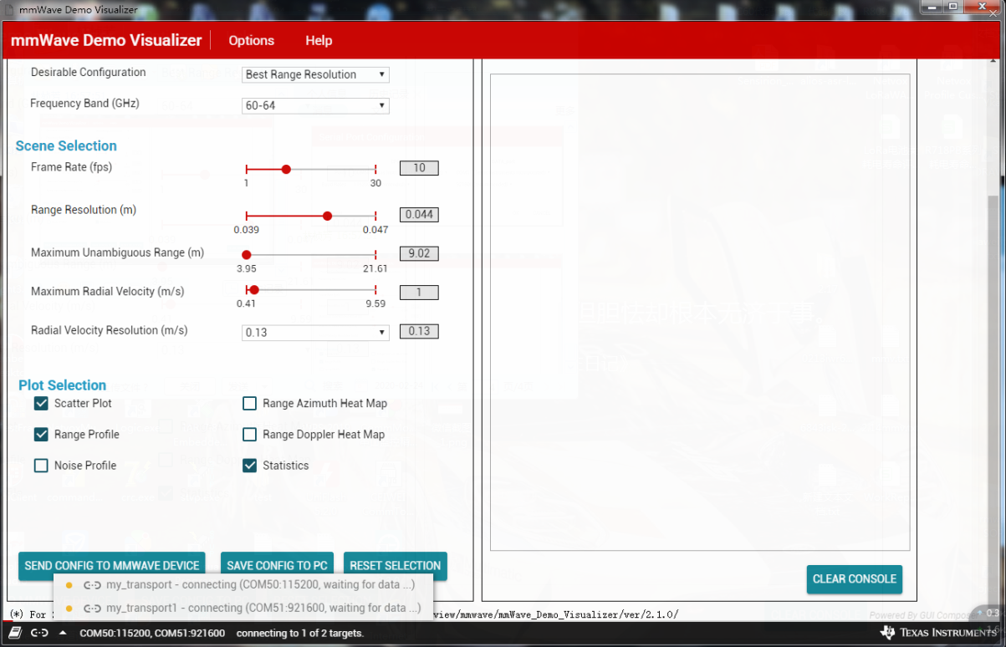The image size is (1006, 647).
Task: Click Send Config to mmWave Device button
Action: pyautogui.click(x=112, y=566)
